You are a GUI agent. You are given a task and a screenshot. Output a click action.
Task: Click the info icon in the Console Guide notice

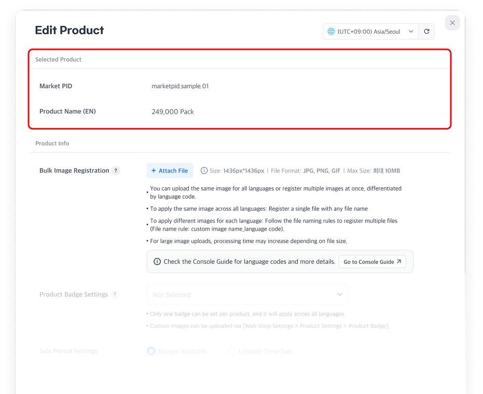click(157, 262)
